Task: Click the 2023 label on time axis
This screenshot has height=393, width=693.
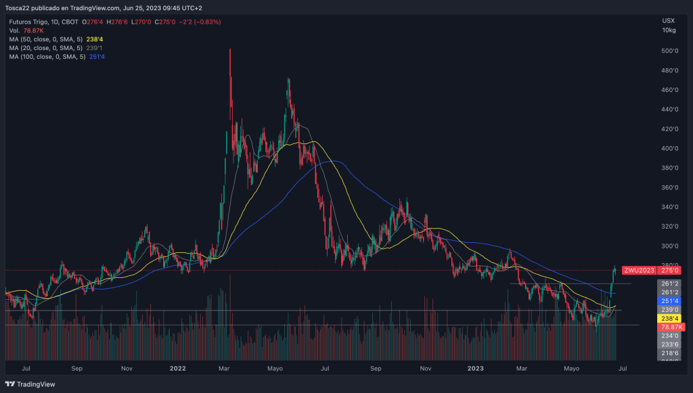Action: click(476, 369)
